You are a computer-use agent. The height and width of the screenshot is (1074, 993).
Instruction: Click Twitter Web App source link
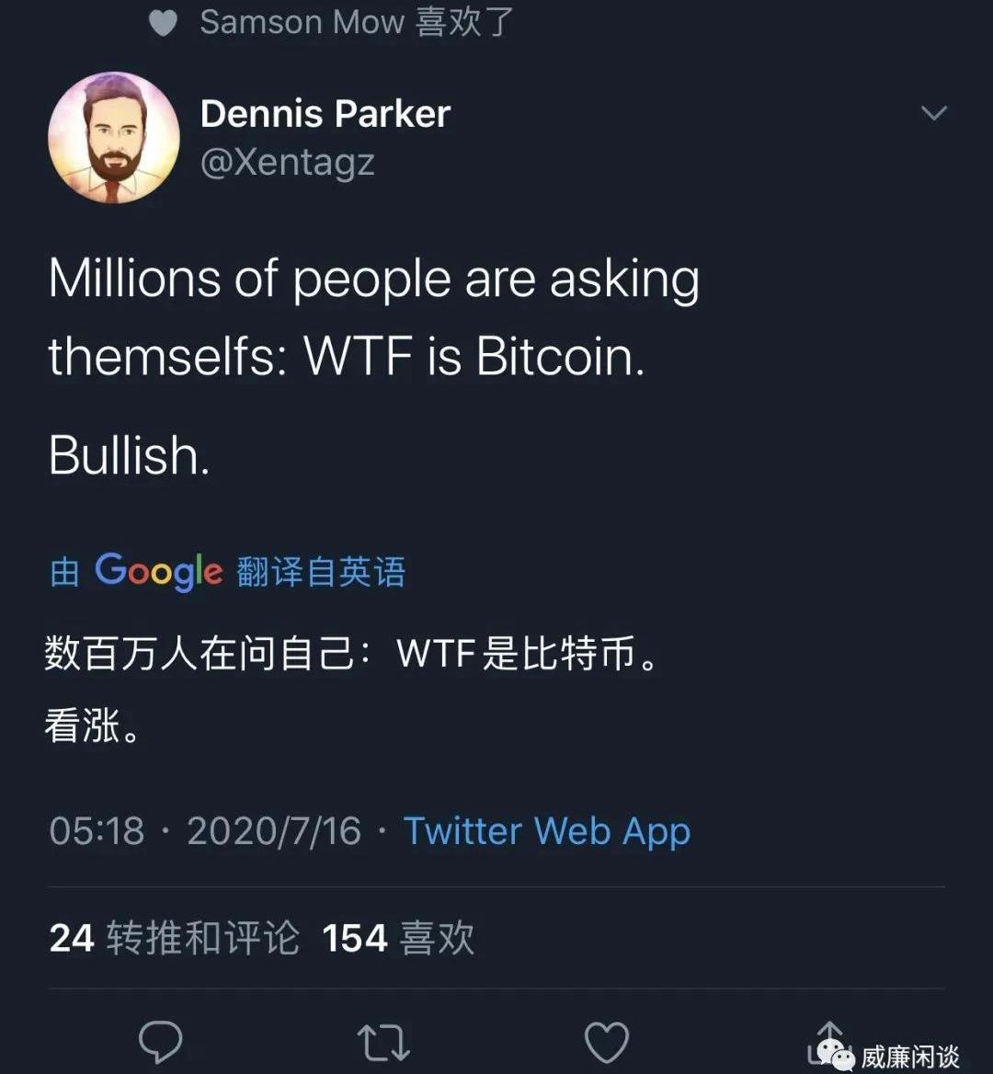coord(546,831)
